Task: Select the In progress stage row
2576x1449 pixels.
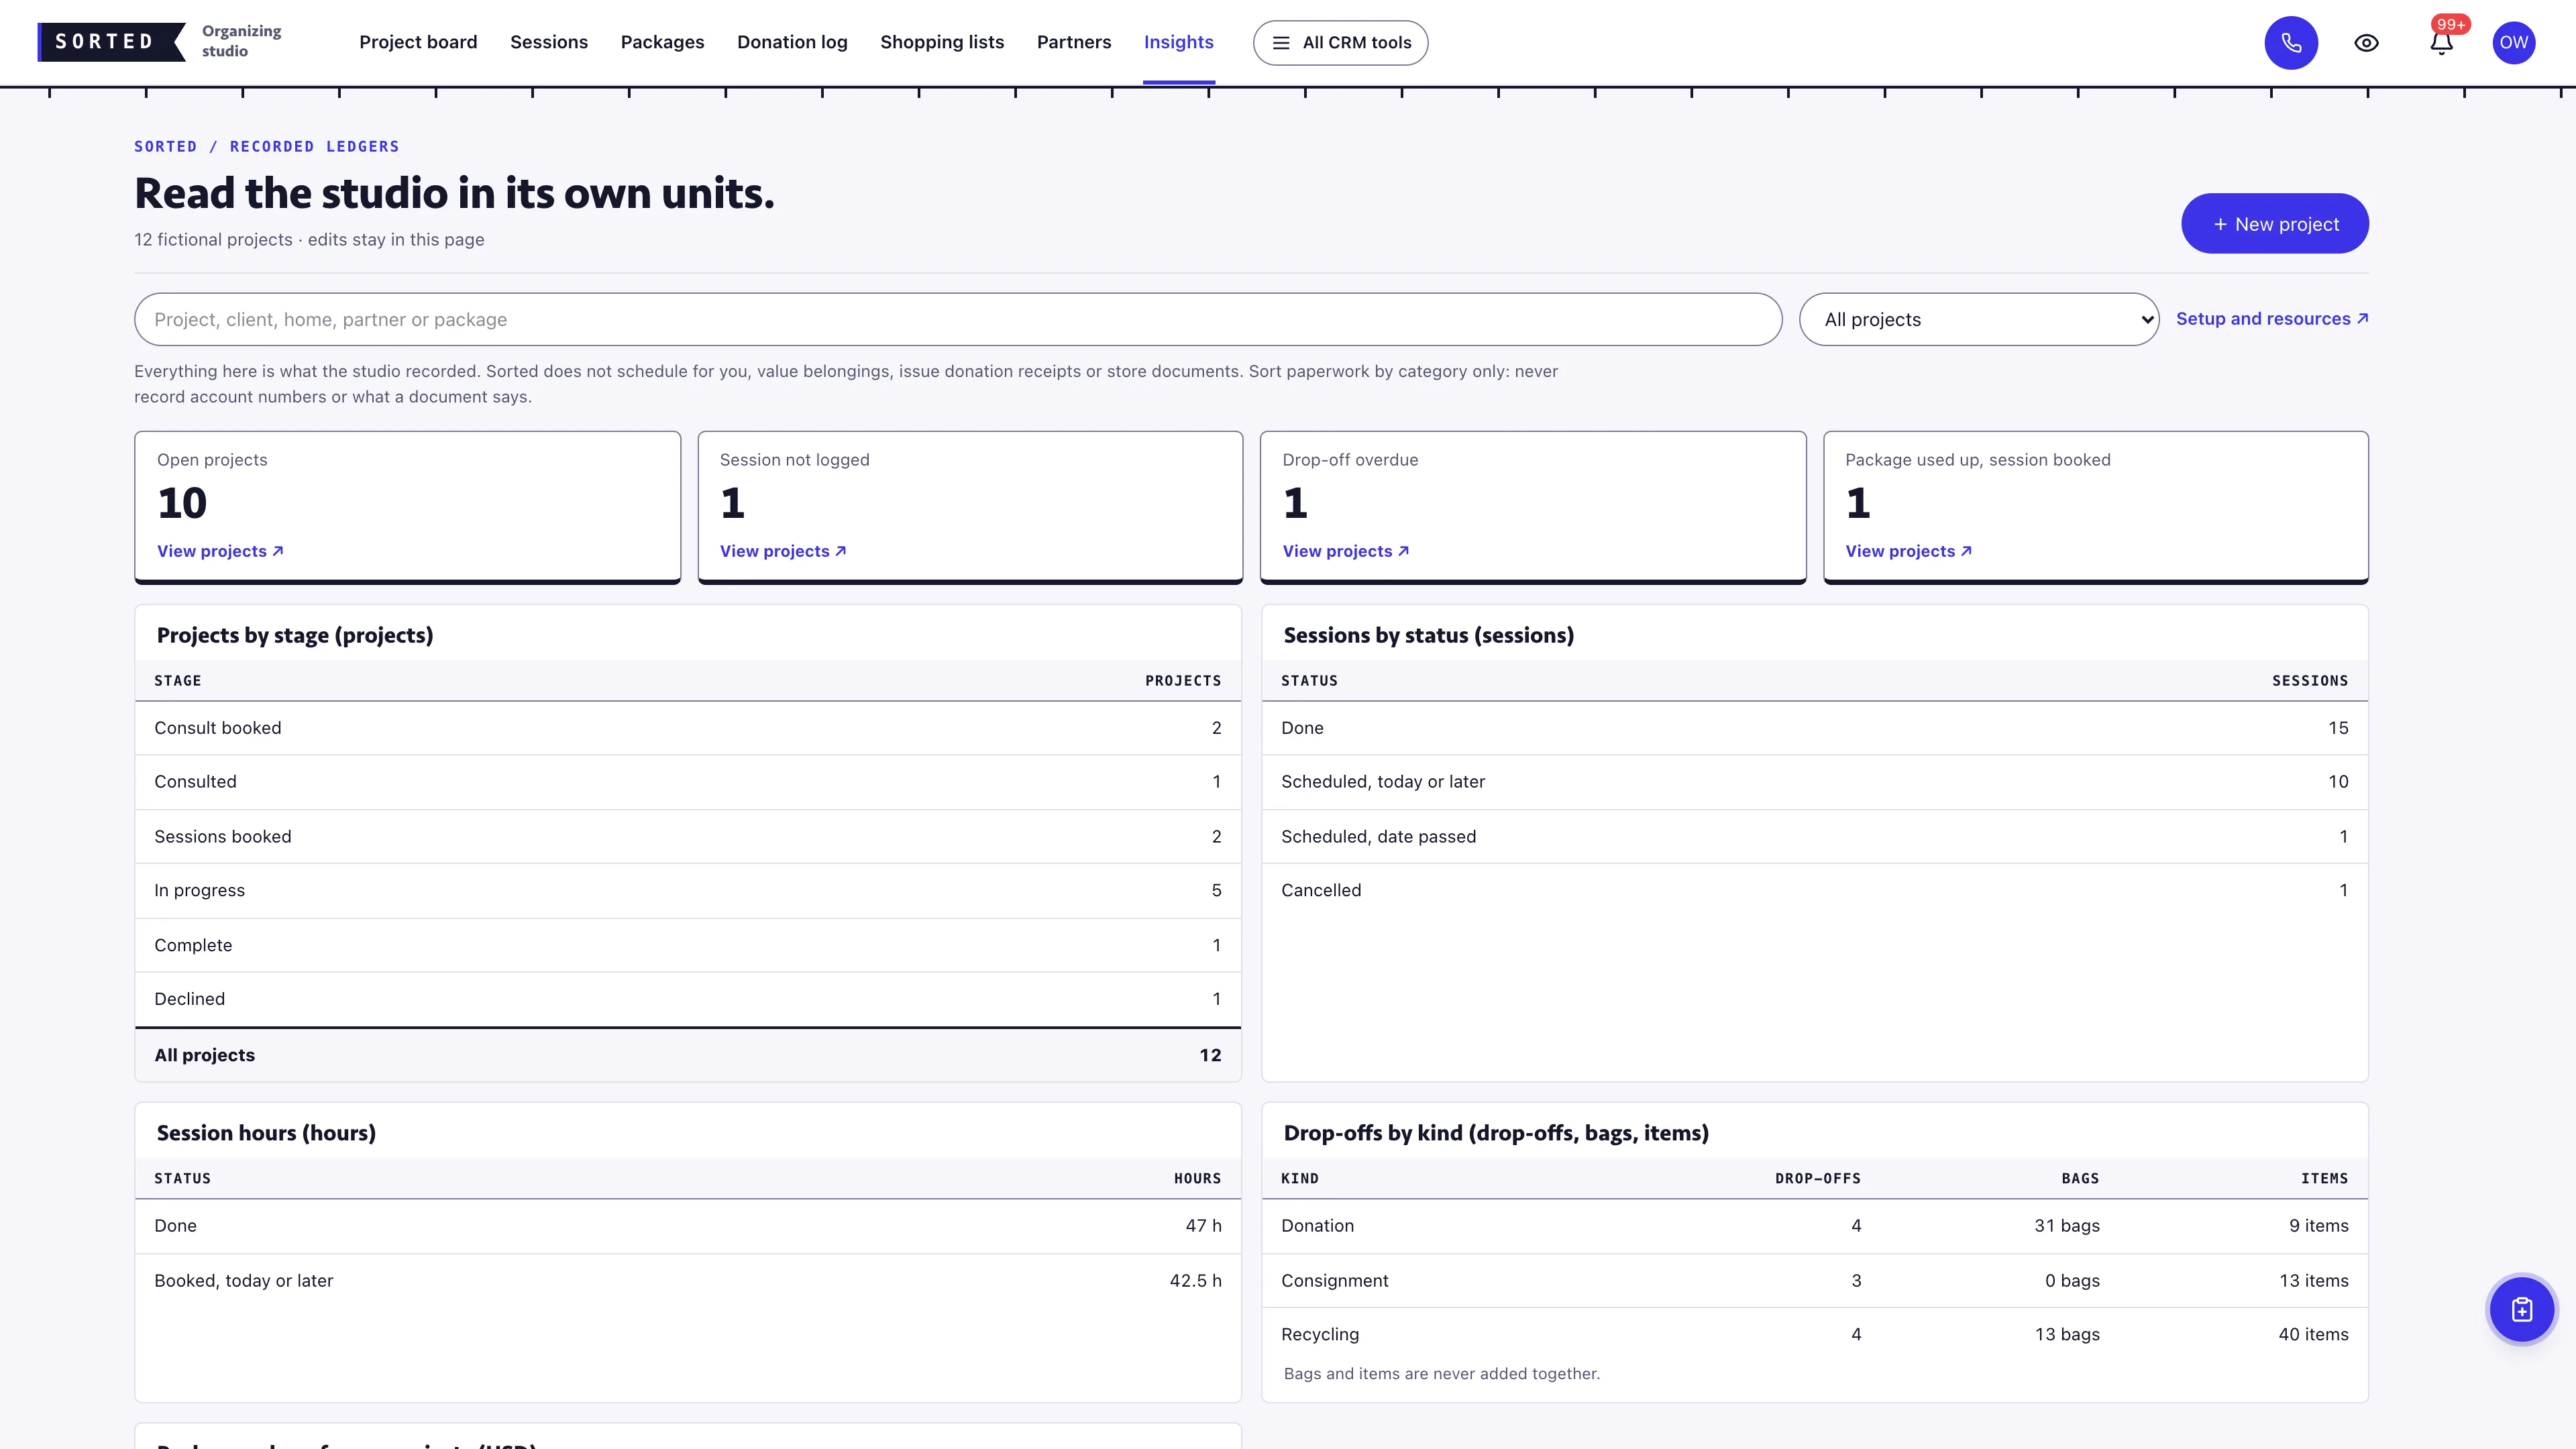Action: 688,890
